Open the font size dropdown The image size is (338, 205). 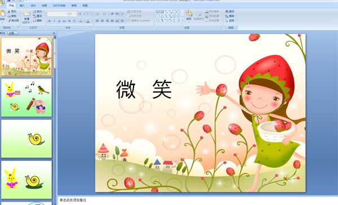(75, 14)
